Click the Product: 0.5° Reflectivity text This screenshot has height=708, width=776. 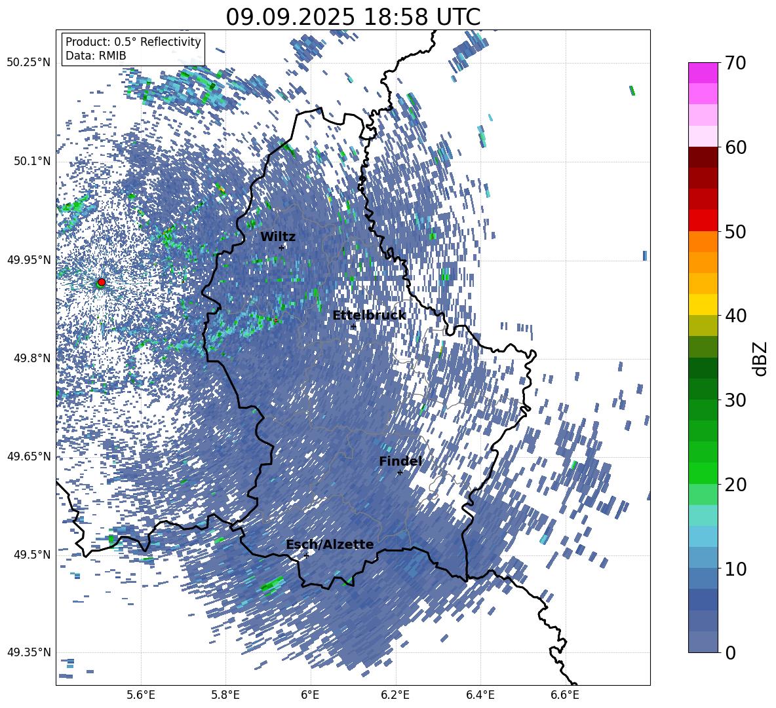click(133, 41)
